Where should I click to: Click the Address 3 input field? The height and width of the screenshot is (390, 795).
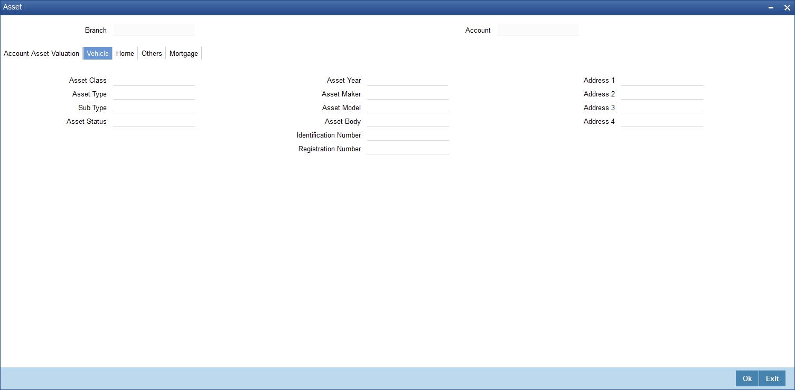tap(662, 108)
